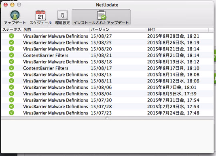The height and width of the screenshot is (156, 216).
Task: Click version cell 15/08/11
Action: tap(101, 81)
